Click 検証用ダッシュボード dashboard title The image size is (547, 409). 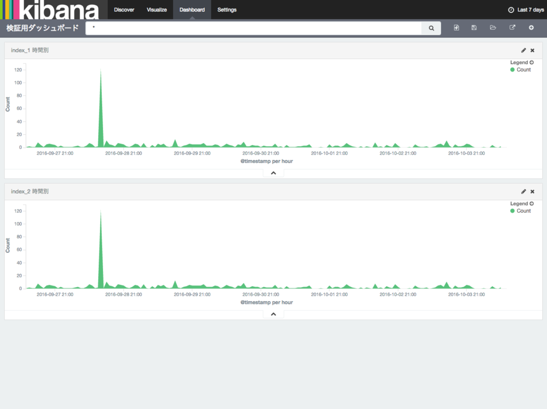click(x=43, y=28)
